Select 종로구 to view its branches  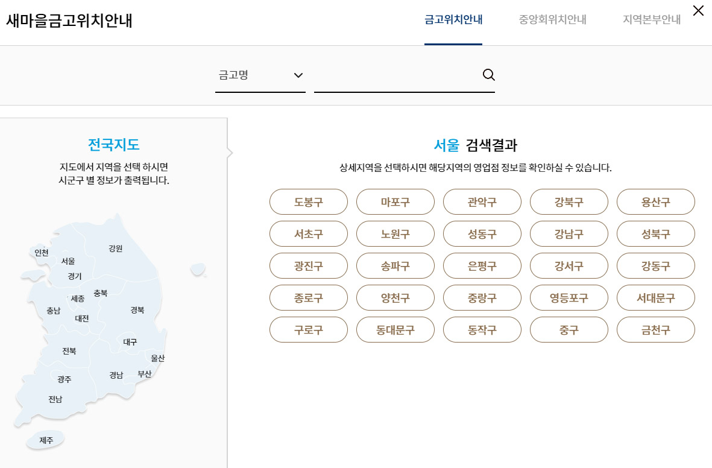point(308,297)
